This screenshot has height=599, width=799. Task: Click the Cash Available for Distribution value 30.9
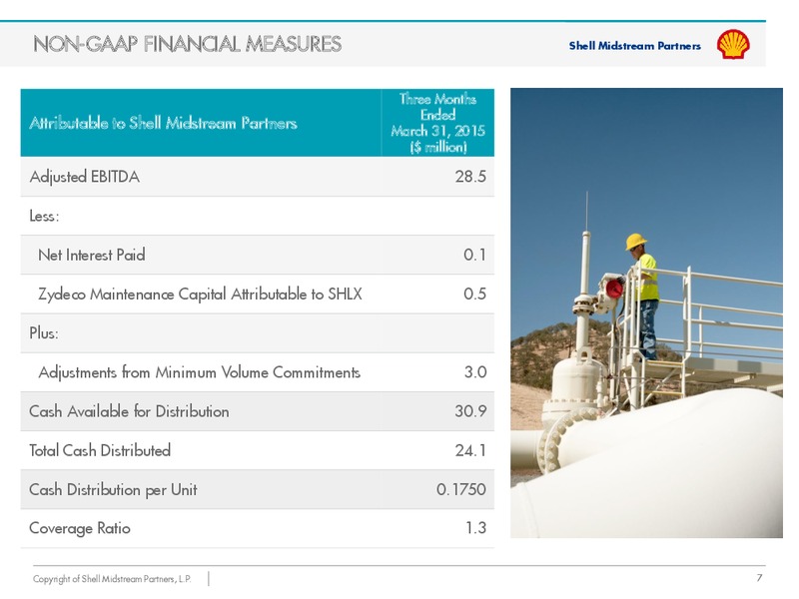click(470, 411)
